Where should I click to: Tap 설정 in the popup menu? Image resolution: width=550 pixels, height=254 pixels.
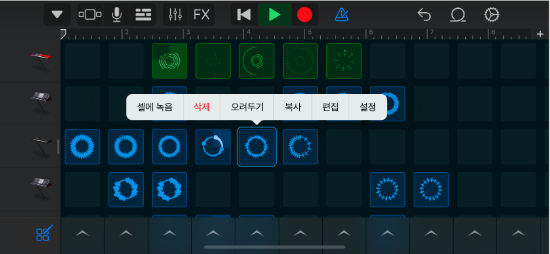368,107
